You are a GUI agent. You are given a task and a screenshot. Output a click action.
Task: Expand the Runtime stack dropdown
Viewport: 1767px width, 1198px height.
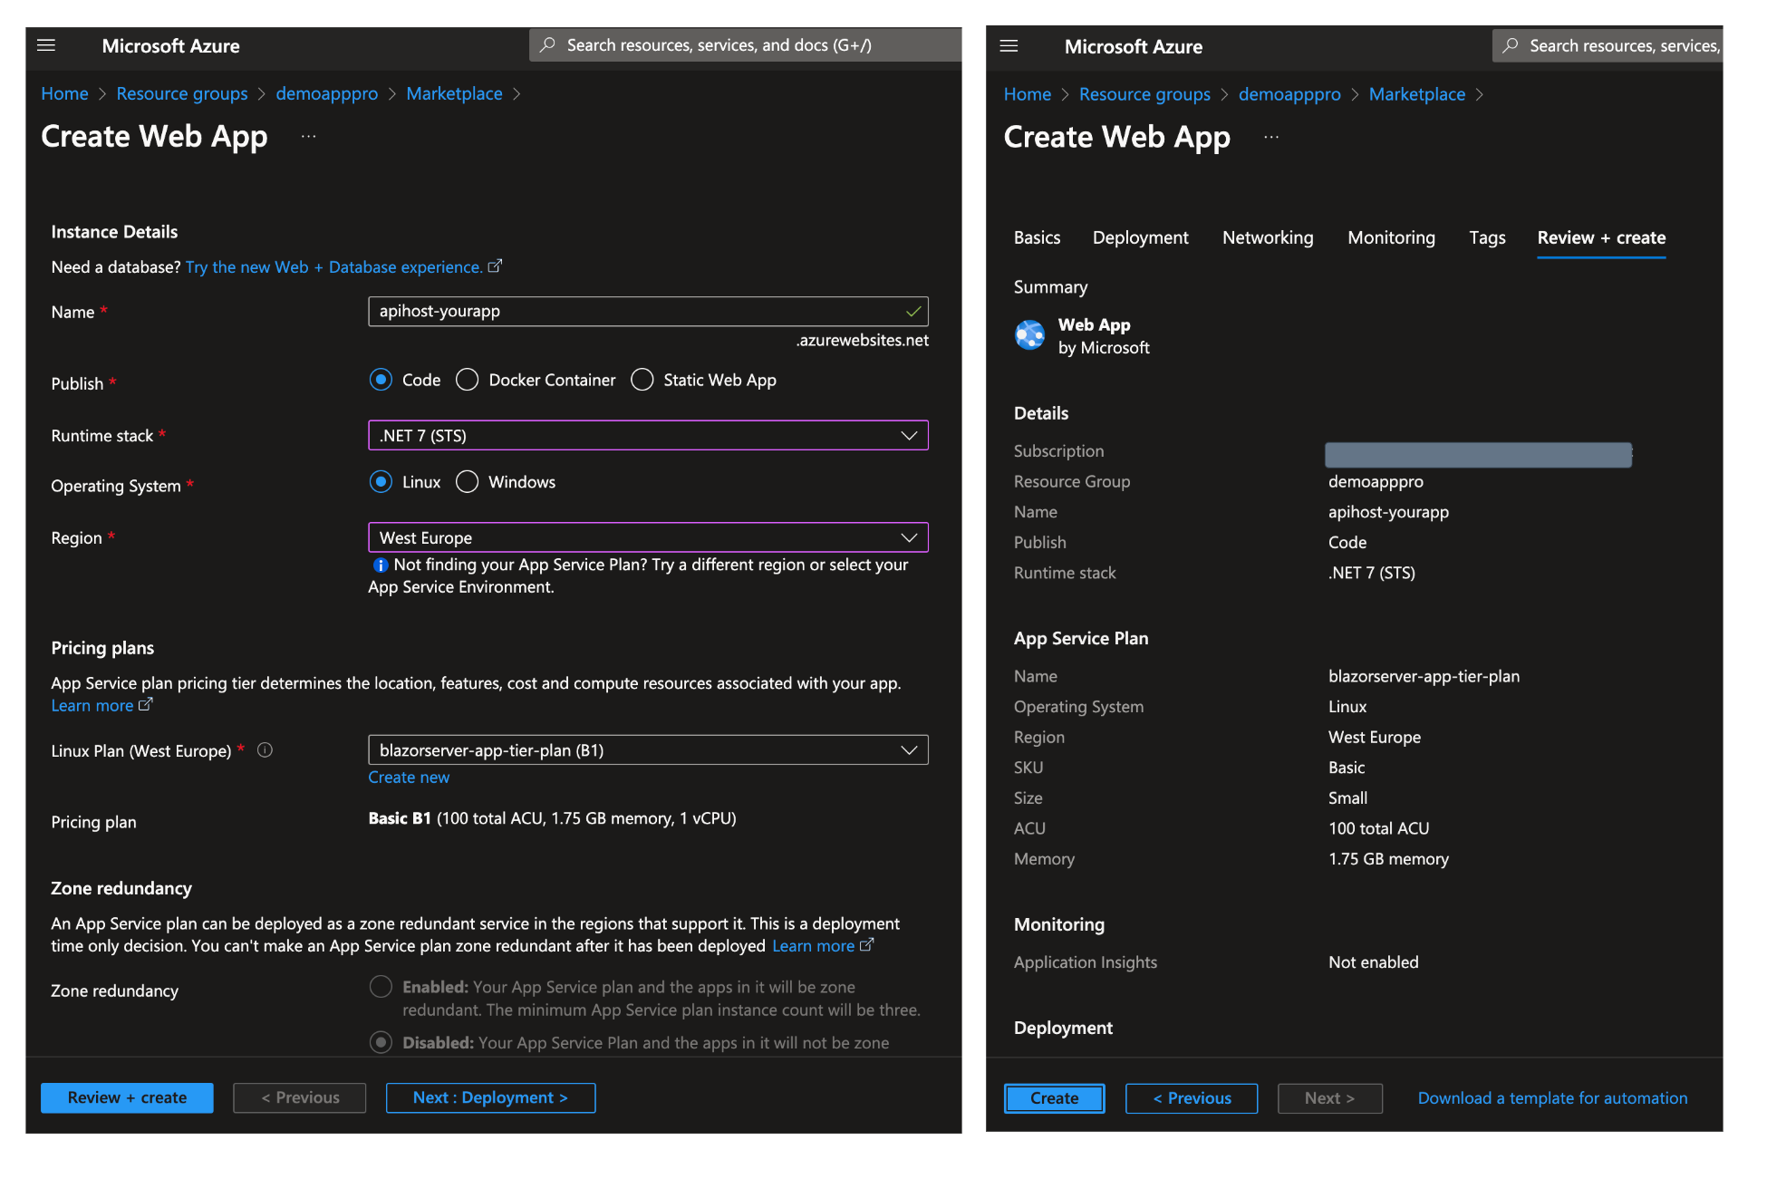648,436
